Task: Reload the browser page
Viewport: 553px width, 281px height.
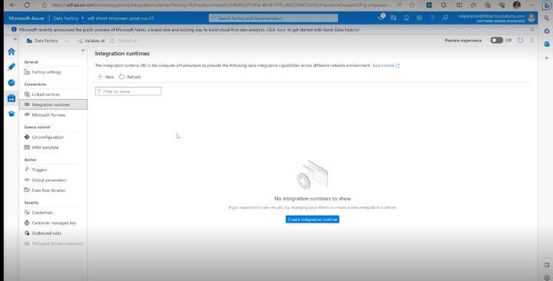Action: pos(27,5)
